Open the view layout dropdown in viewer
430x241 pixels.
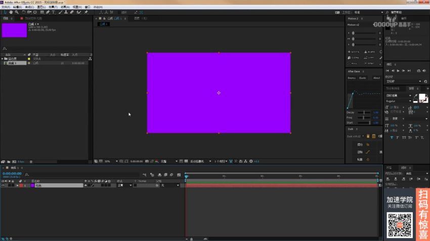coord(221,161)
